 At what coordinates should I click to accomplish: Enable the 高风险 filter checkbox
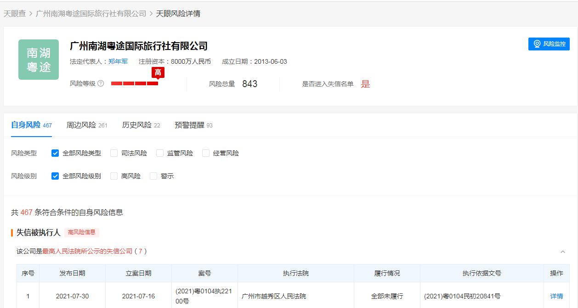tap(113, 176)
